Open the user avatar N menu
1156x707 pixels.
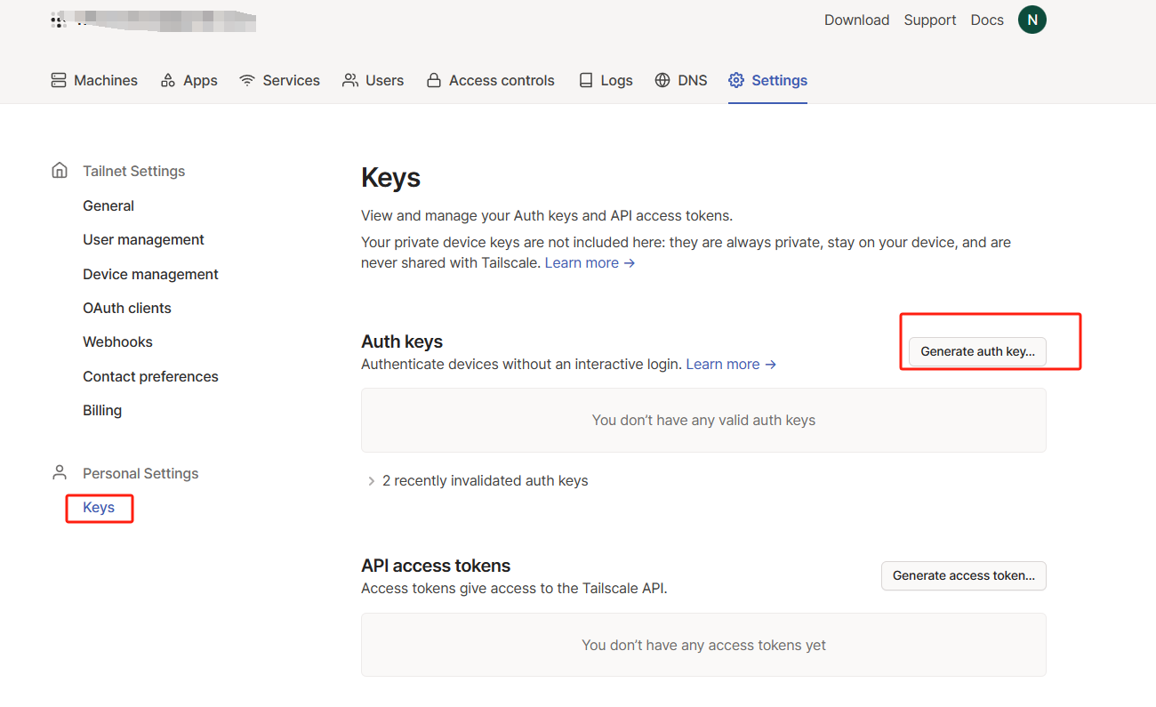pos(1032,20)
